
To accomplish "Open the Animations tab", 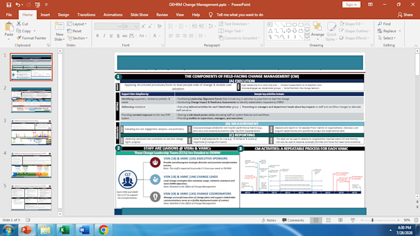I will pos(113,15).
